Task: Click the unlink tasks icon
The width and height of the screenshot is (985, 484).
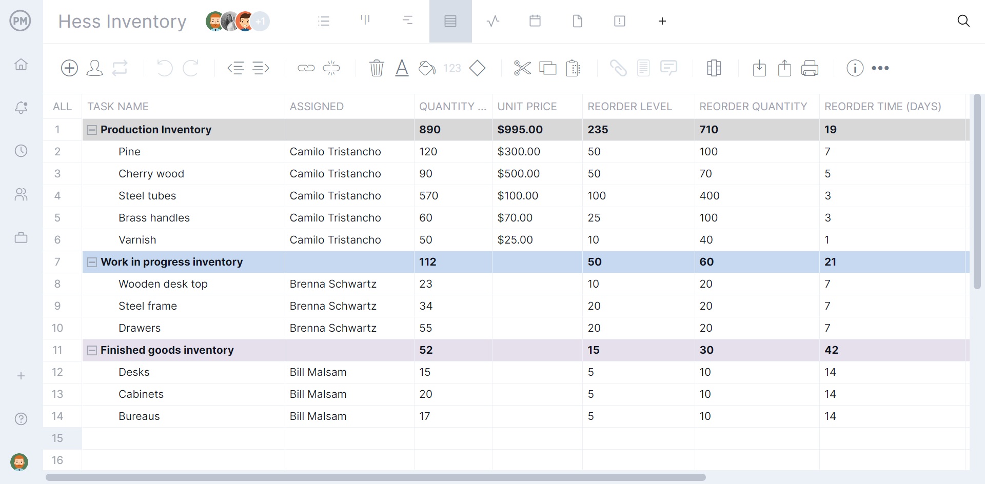Action: (331, 68)
